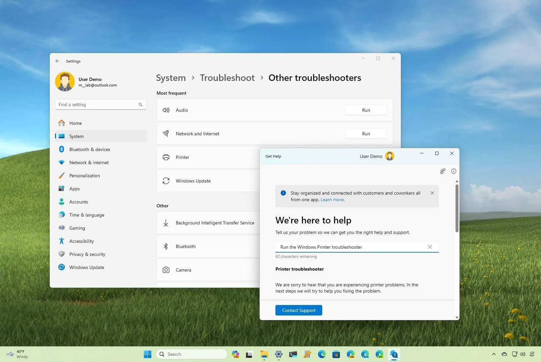Viewport: 541px width, 362px height.
Task: Click Get Help icon on taskbar
Action: pos(394,354)
